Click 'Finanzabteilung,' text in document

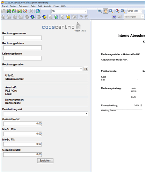[x=109, y=106]
